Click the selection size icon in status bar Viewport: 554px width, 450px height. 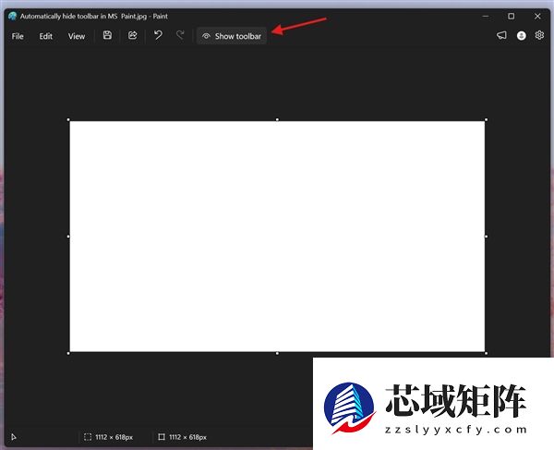point(88,437)
